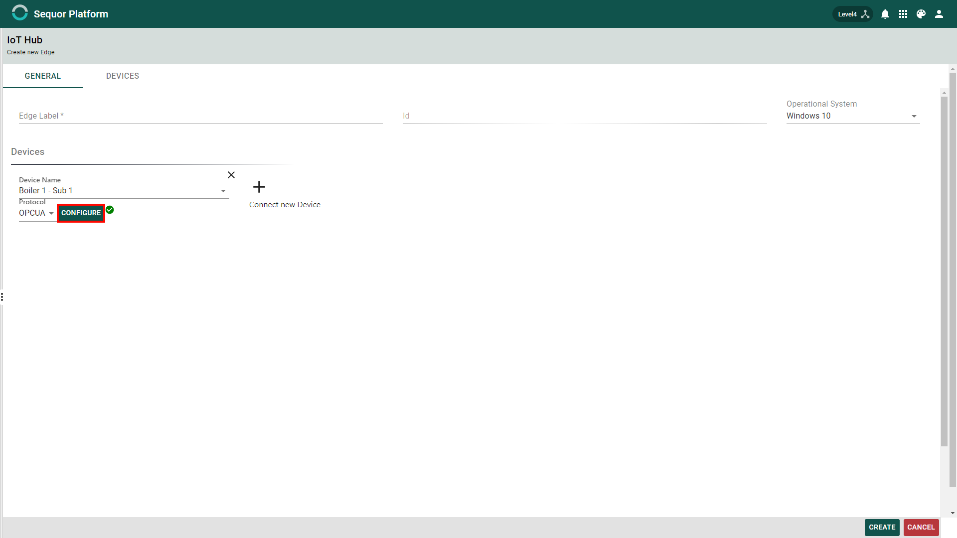Click the CREATE button

coord(882,527)
